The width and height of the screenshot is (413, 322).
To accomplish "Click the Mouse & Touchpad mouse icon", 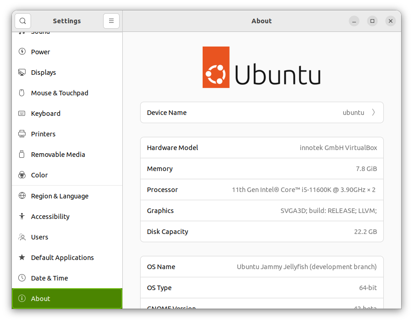I will [21, 93].
